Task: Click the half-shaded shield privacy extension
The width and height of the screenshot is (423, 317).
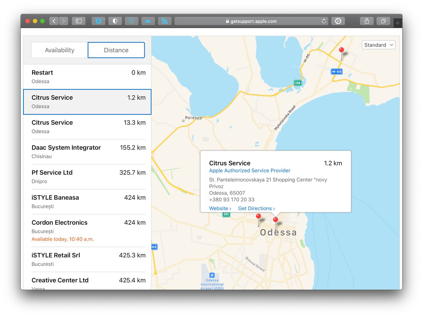Action: [115, 21]
